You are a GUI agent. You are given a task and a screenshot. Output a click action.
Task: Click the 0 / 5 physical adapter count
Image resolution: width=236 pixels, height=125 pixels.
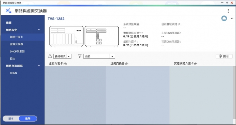pyautogui.click(x=136, y=37)
